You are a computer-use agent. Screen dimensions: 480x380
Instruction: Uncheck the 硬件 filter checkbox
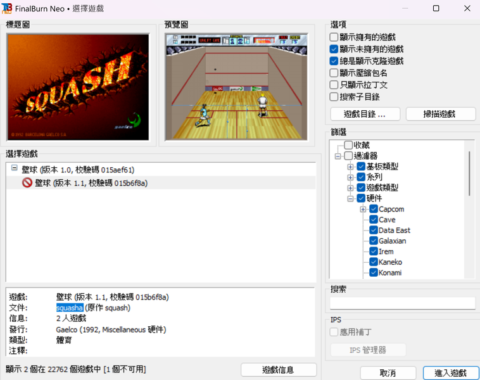click(361, 198)
